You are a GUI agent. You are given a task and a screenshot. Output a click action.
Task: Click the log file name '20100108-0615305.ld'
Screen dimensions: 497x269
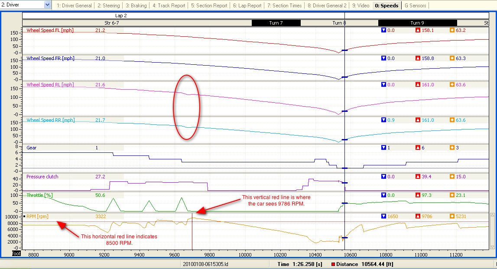pyautogui.click(x=205, y=264)
